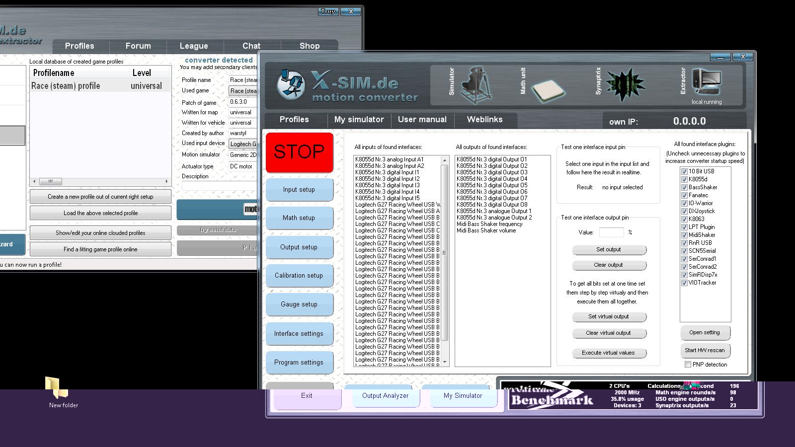Uncheck the Fanatec plugin checkbox
795x447 pixels.
pyautogui.click(x=684, y=195)
